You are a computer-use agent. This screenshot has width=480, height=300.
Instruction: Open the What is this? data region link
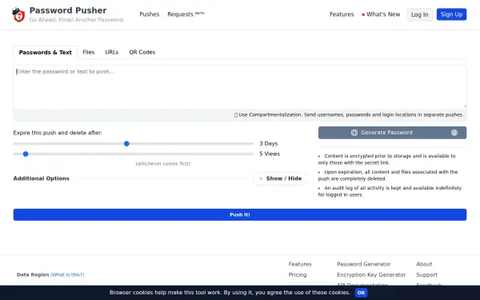pos(67,275)
